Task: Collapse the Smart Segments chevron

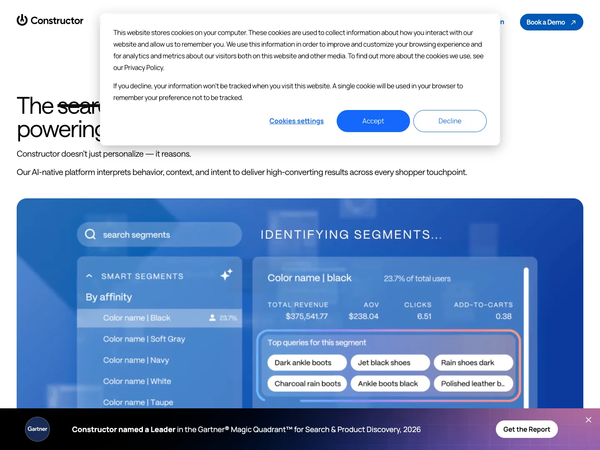Action: [x=89, y=276]
